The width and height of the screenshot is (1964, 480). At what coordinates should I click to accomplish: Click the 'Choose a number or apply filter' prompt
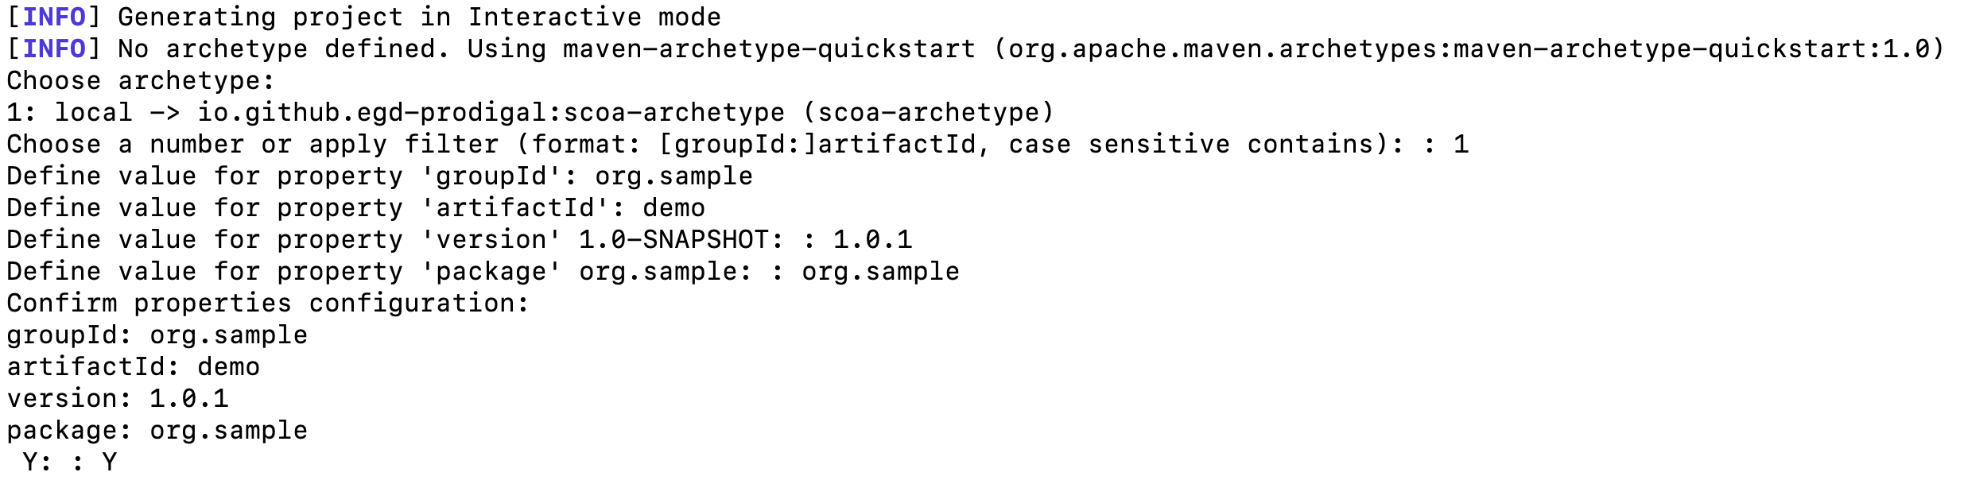pos(252,145)
